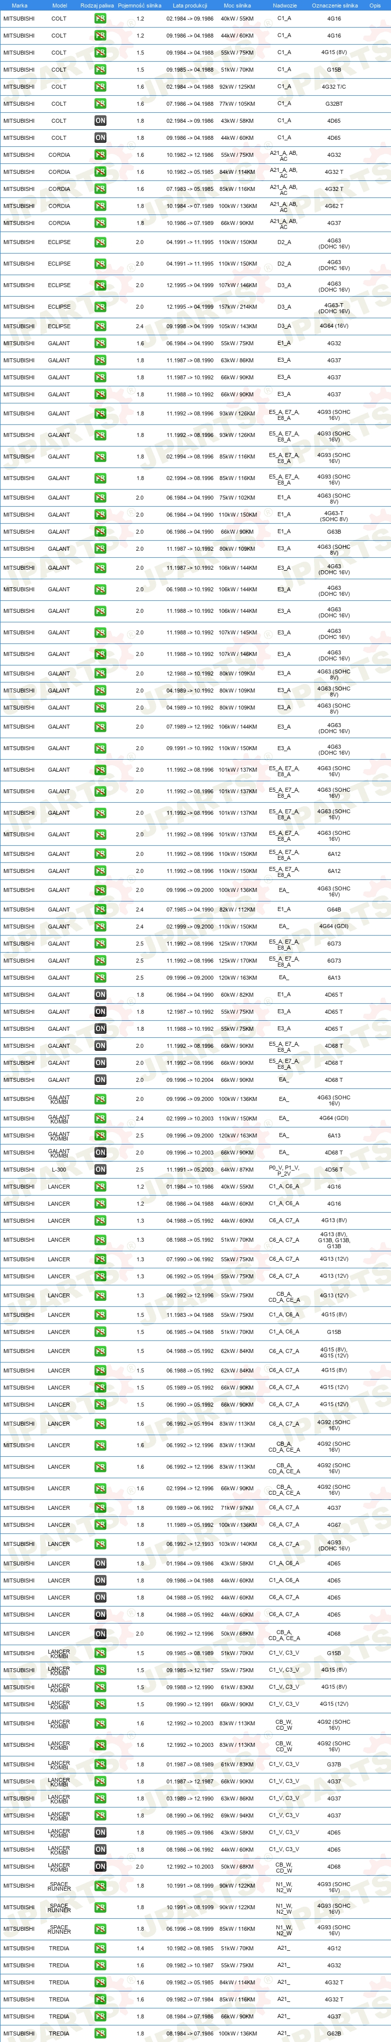Click petrol icon in TREDIA 4G12 row
This screenshot has height=2042, width=391.
99,1948
